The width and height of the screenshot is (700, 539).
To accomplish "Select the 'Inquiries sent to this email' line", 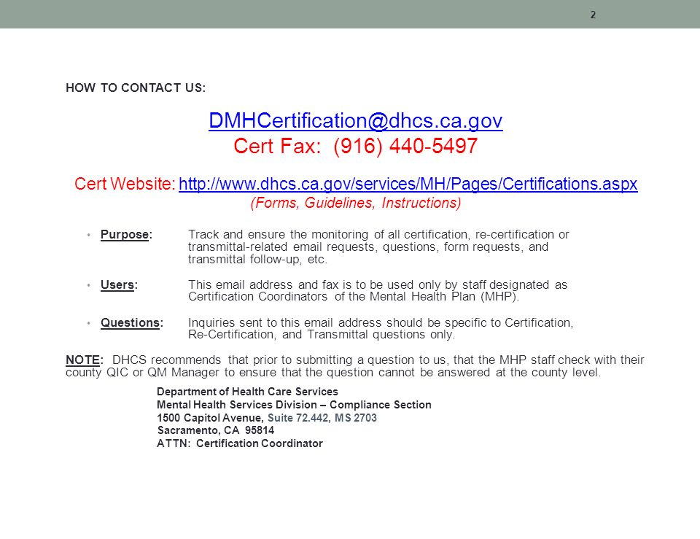I will 381,322.
